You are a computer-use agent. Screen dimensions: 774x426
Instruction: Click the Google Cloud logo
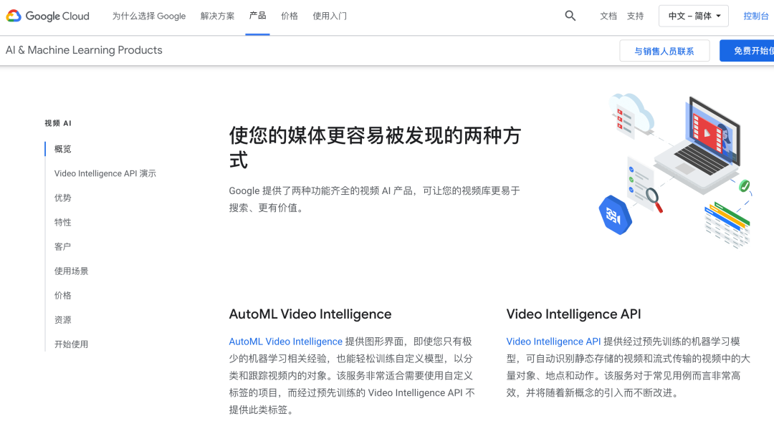[47, 16]
